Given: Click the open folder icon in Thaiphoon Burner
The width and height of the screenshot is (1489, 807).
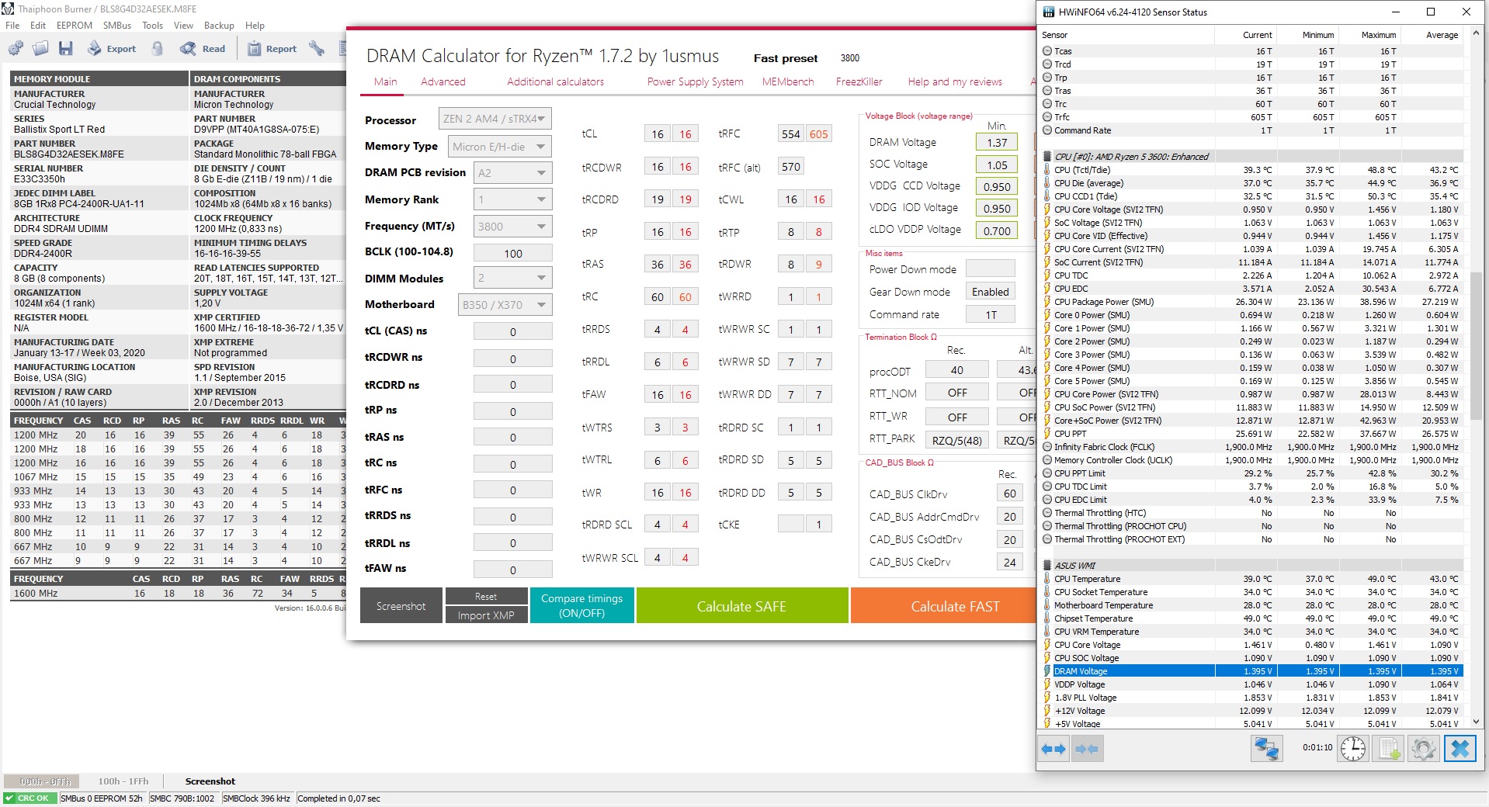Looking at the screenshot, I should pyautogui.click(x=40, y=49).
